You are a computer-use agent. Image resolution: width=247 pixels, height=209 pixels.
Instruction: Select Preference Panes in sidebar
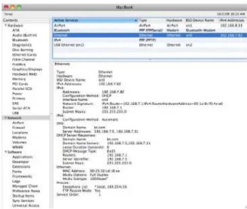(26, 191)
